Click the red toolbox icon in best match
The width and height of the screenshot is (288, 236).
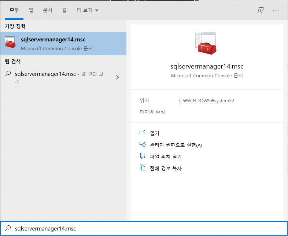click(10, 43)
